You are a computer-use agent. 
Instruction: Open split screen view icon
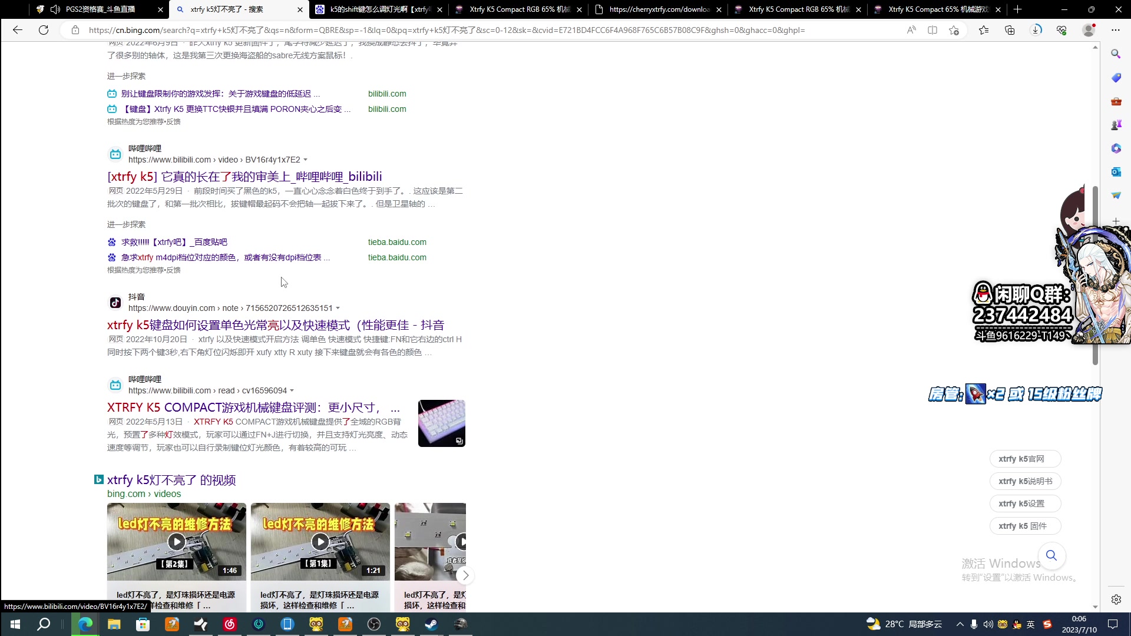point(932,30)
